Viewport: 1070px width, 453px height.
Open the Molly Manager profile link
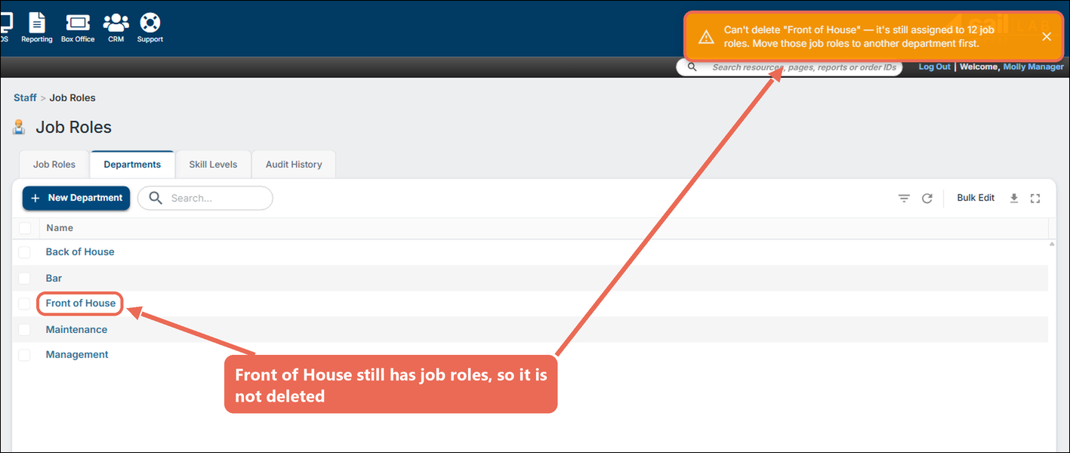(x=1033, y=67)
